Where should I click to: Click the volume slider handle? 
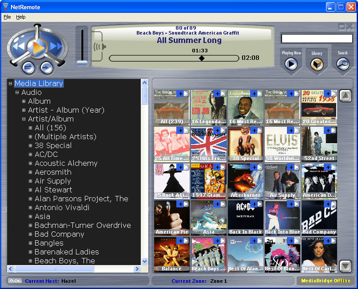point(82,63)
